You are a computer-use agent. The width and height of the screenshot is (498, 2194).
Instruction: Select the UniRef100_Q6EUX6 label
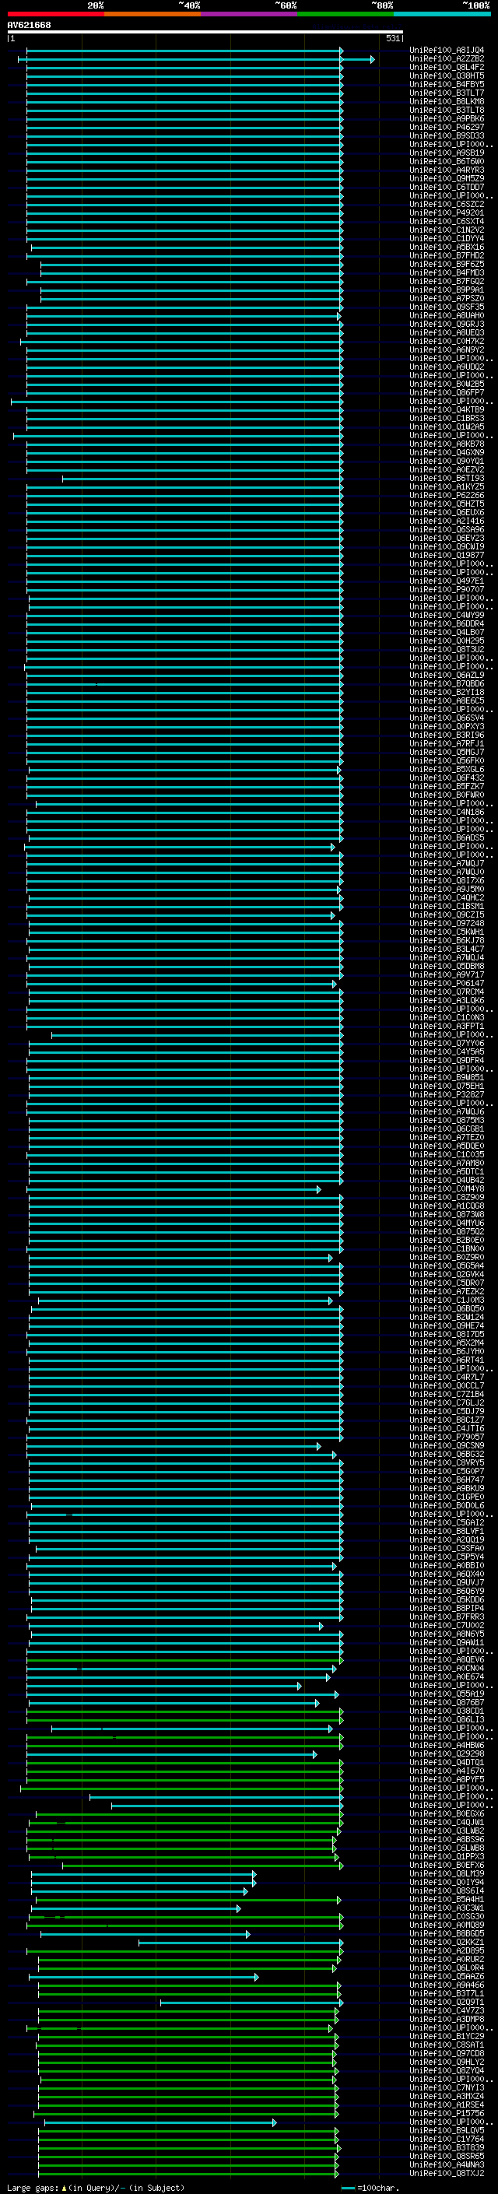click(x=447, y=513)
